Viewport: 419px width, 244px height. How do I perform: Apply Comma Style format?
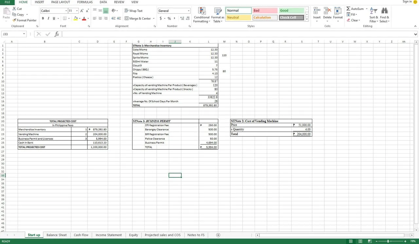click(x=174, y=19)
